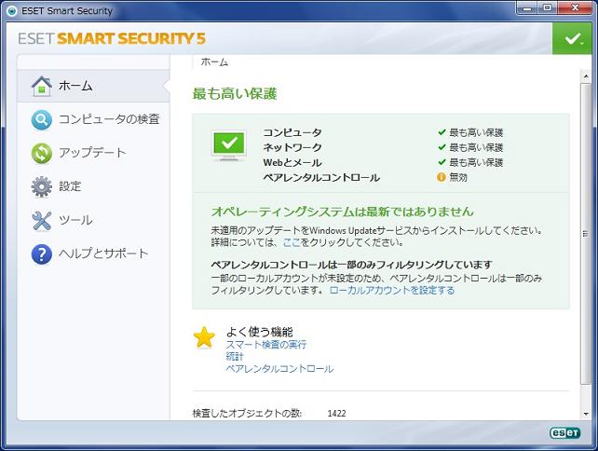This screenshot has height=451, width=598.
Task: Click the scrollbar down arrow
Action: (x=586, y=415)
